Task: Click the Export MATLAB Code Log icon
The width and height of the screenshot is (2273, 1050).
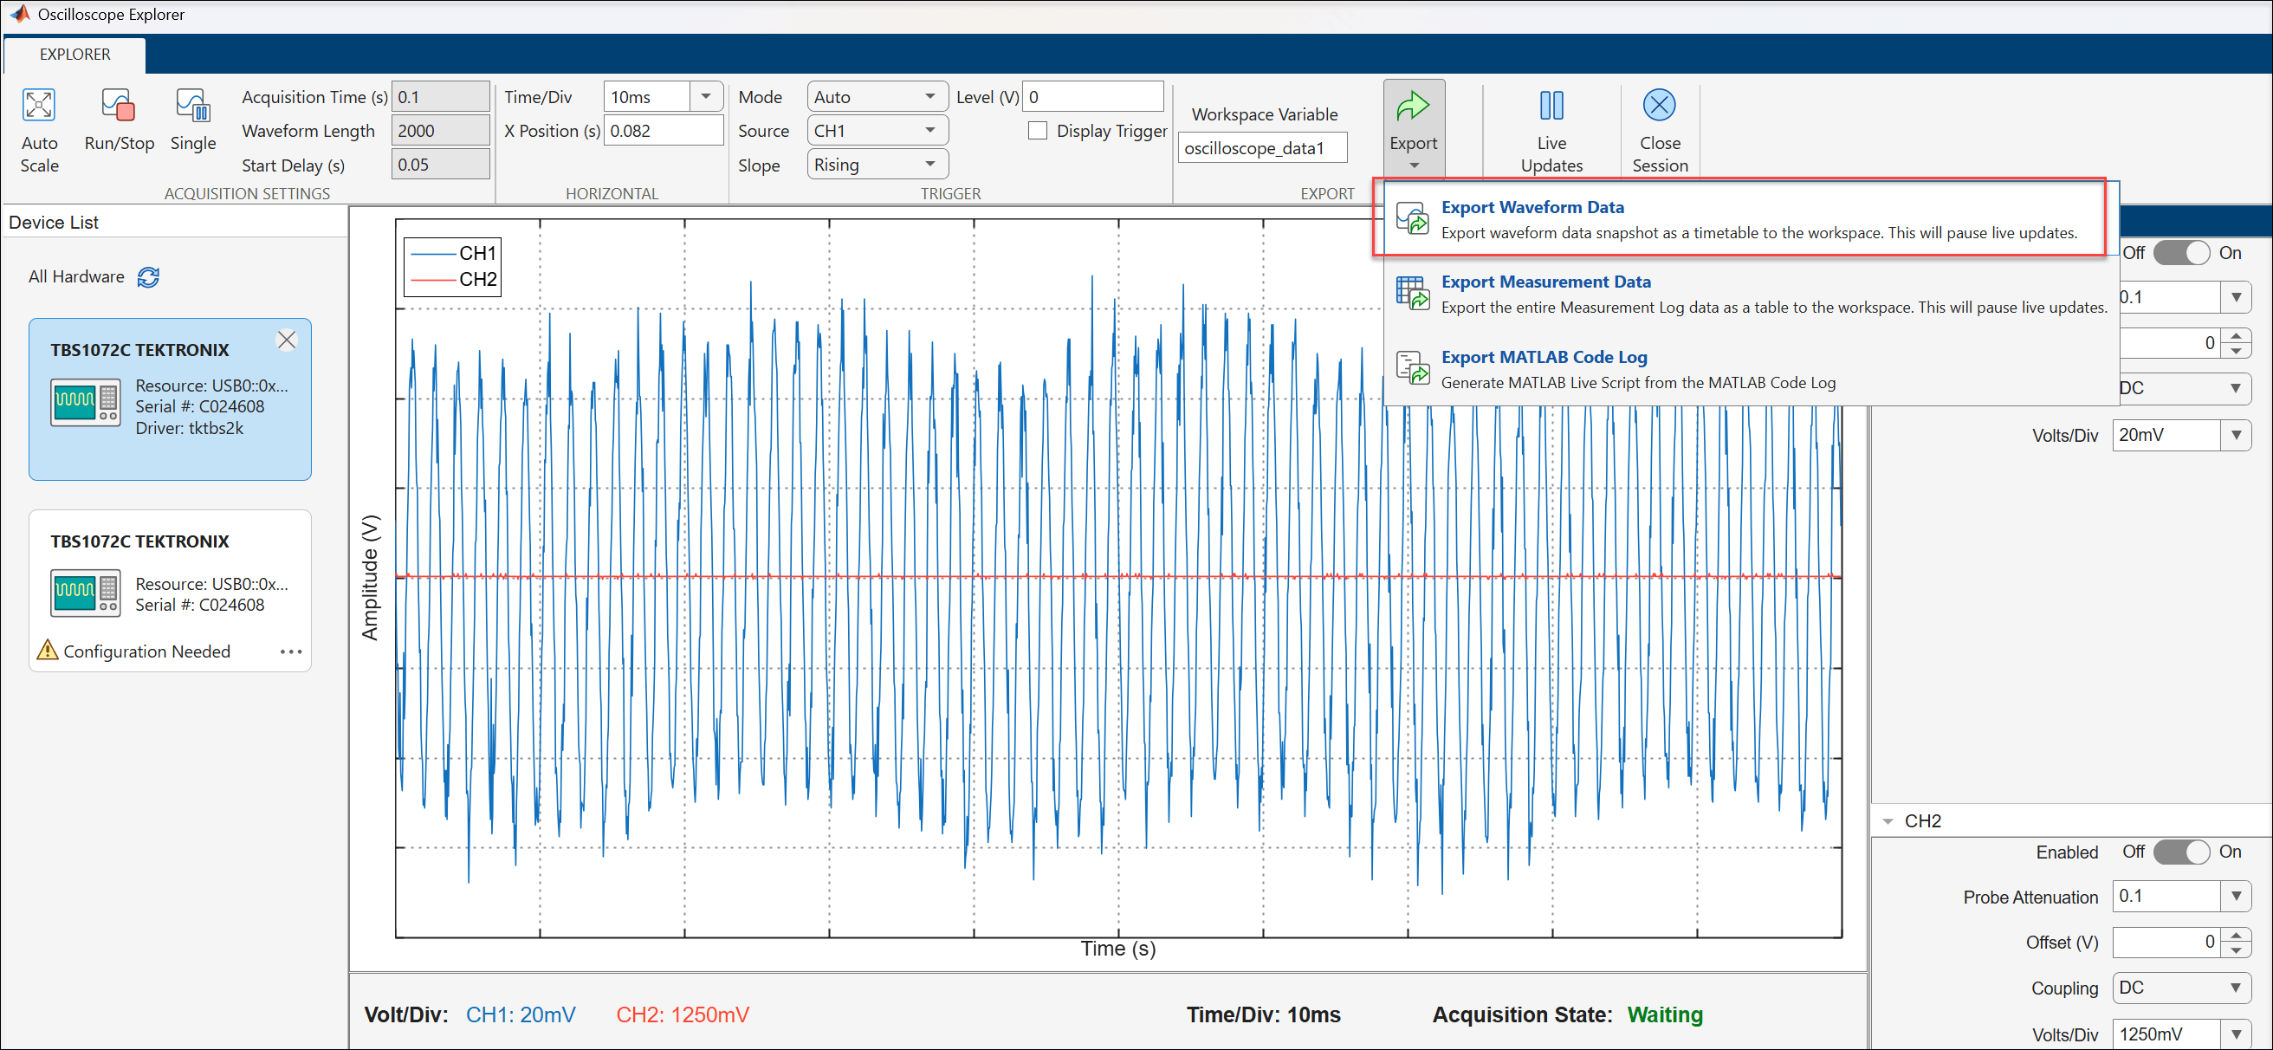Action: point(1412,368)
